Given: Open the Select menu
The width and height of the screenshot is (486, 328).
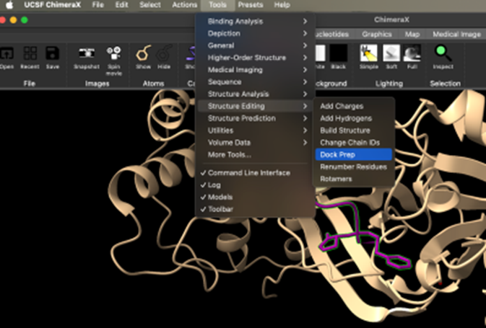Looking at the screenshot, I should click(150, 4).
